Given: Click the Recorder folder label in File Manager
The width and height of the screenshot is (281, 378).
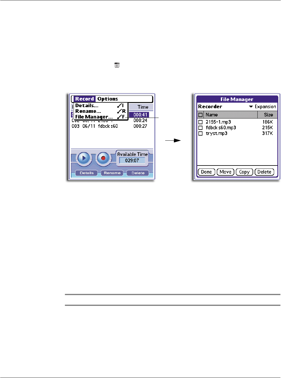Looking at the screenshot, I should click(x=210, y=107).
